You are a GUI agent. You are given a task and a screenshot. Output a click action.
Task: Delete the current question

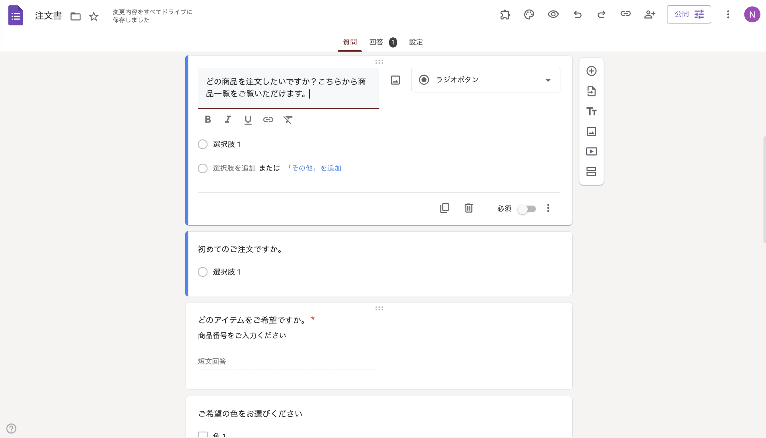[469, 208]
